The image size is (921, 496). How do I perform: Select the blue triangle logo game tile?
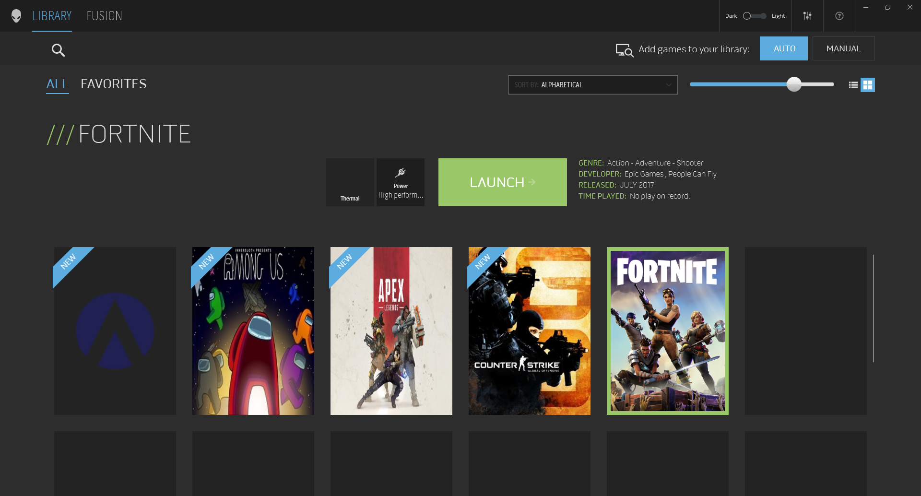[x=115, y=331]
